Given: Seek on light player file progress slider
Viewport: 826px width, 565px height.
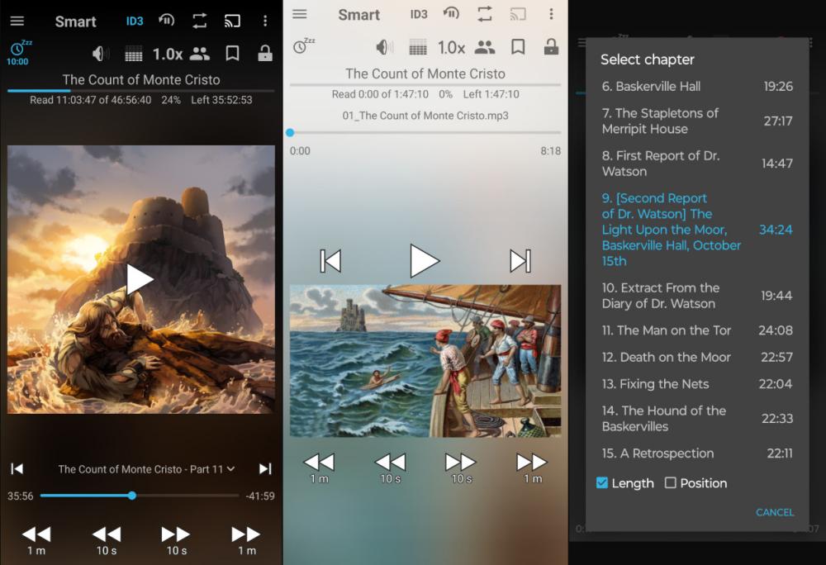Looking at the screenshot, I should [x=425, y=133].
